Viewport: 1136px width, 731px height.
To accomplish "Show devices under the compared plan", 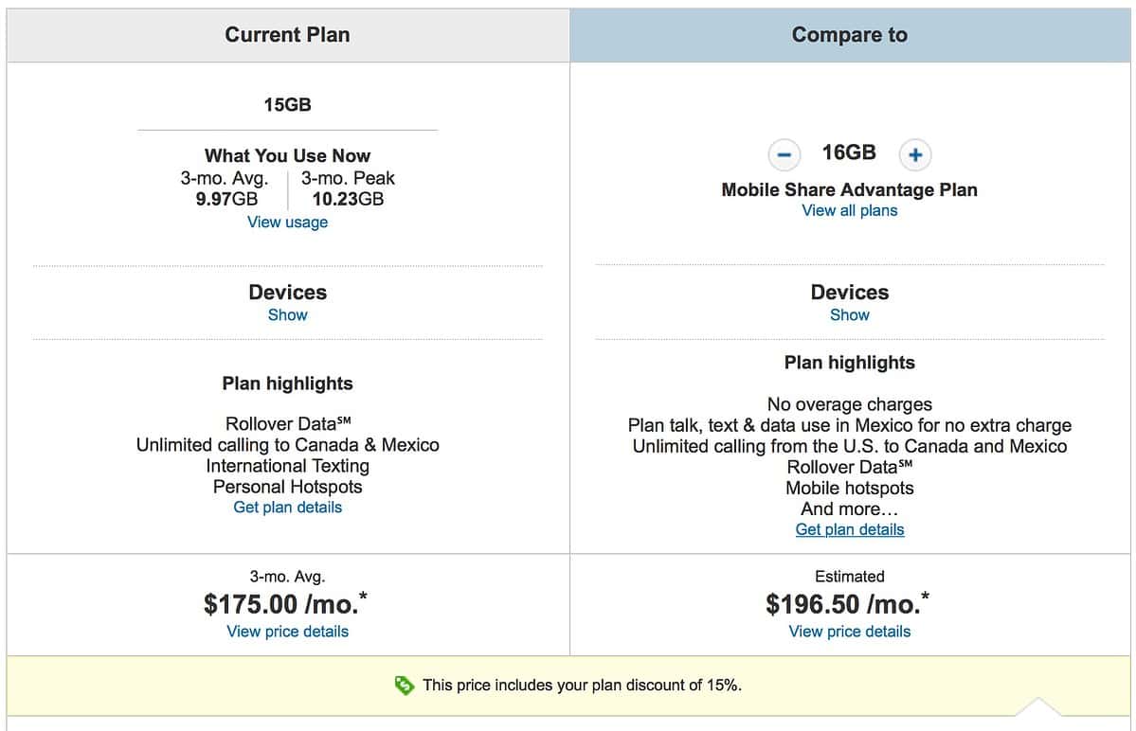I will click(849, 314).
